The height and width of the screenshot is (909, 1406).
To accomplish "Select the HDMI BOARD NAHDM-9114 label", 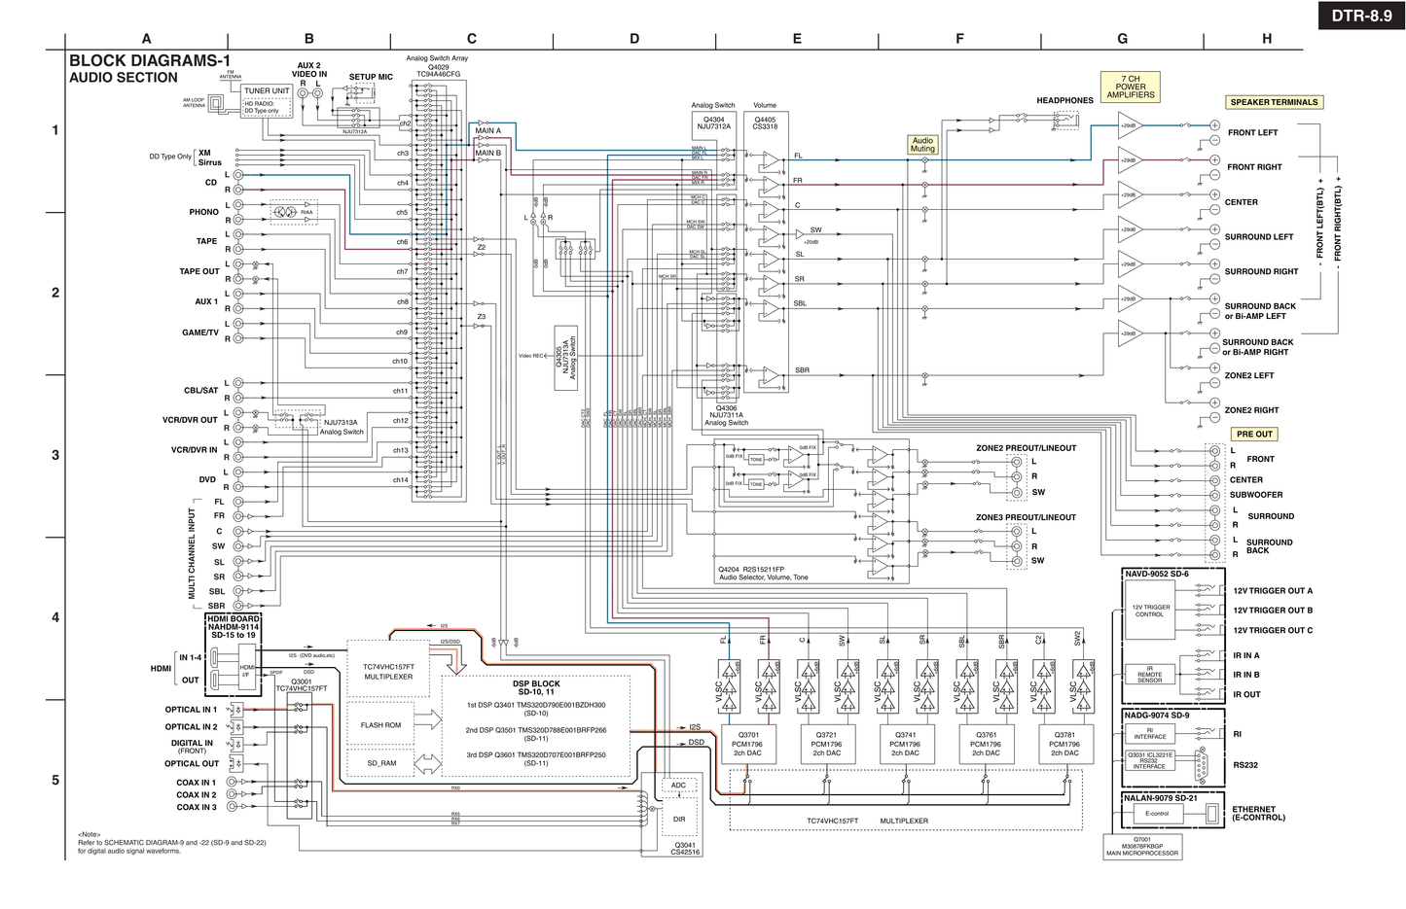I will click(x=234, y=627).
